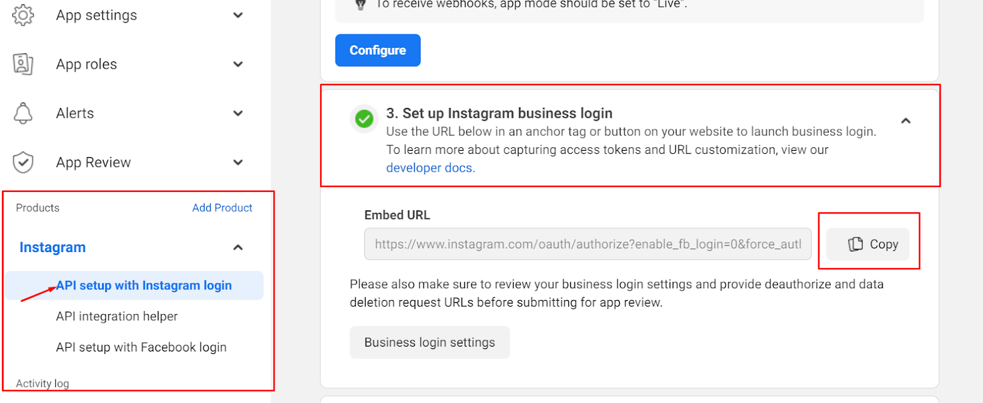Click the clipboard icon in Copy button
This screenshot has width=983, height=403.
click(855, 244)
